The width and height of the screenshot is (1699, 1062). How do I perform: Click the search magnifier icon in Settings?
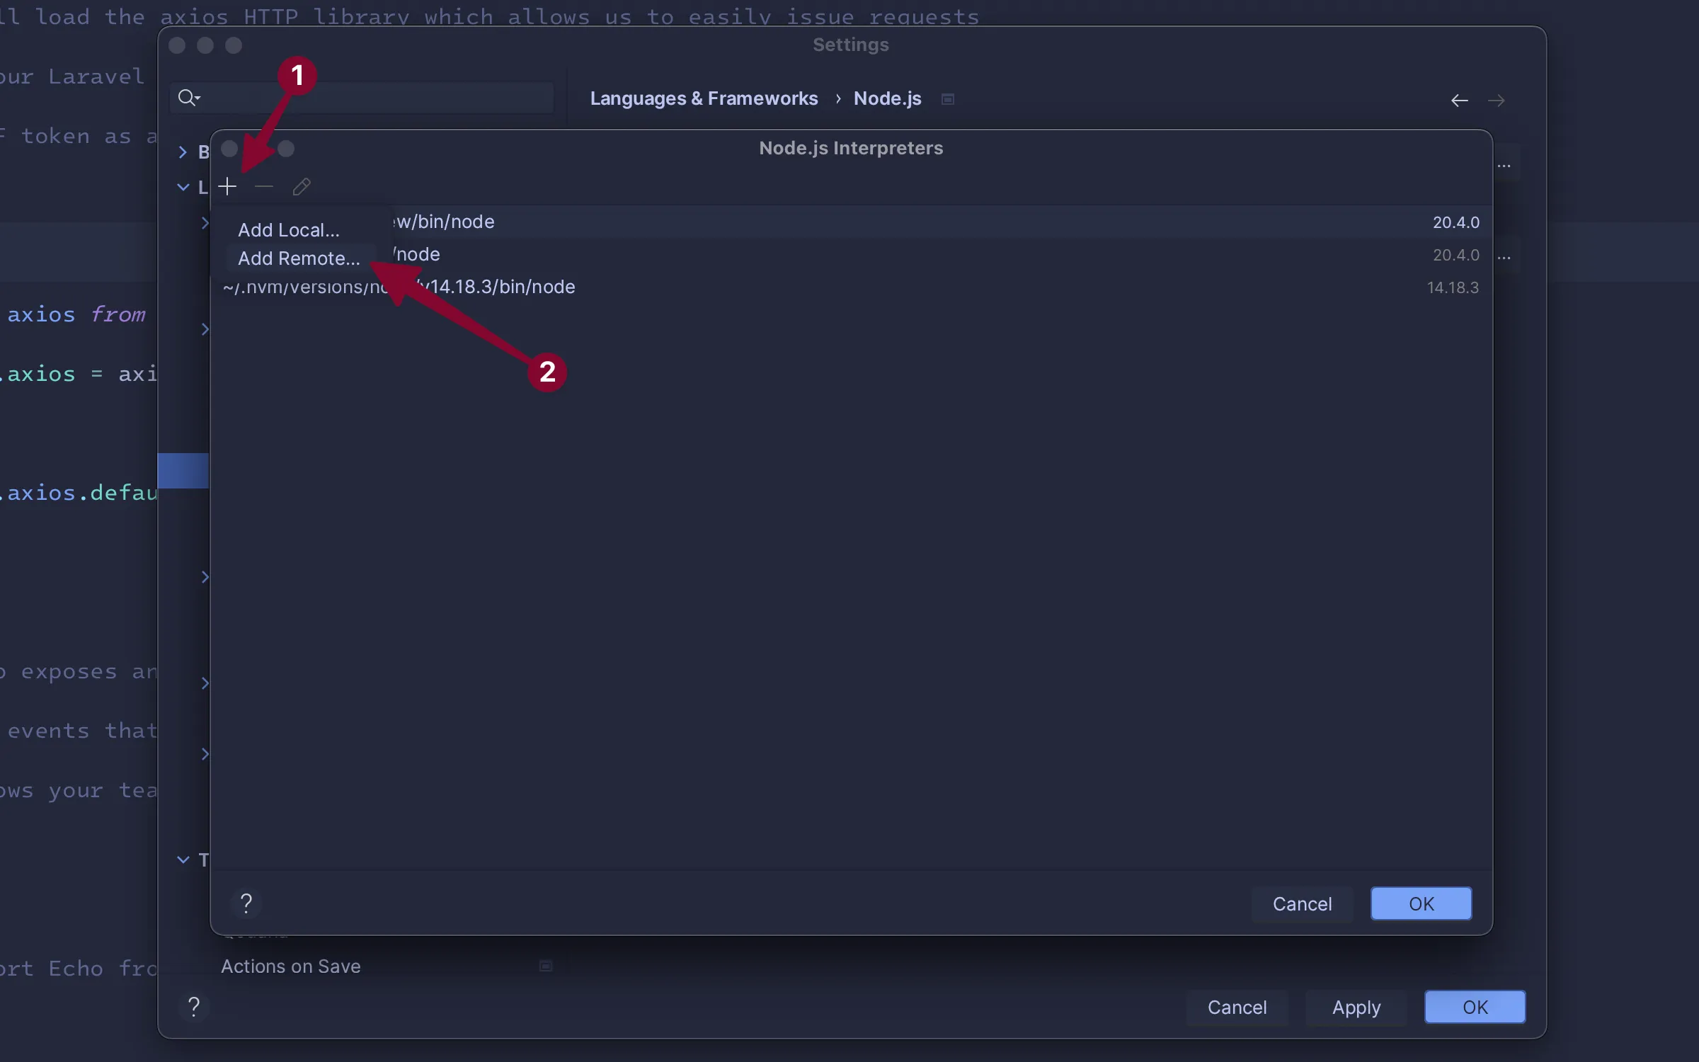point(188,98)
